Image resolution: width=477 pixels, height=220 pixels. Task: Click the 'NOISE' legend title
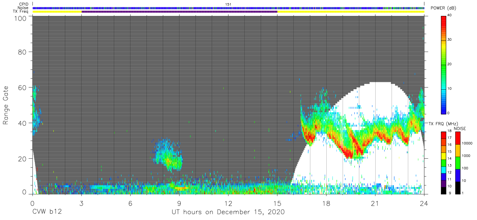tap(459, 128)
